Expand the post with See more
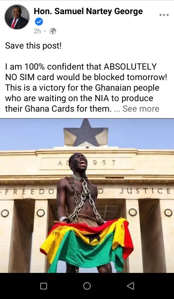This screenshot has height=299, width=174. pos(141,109)
